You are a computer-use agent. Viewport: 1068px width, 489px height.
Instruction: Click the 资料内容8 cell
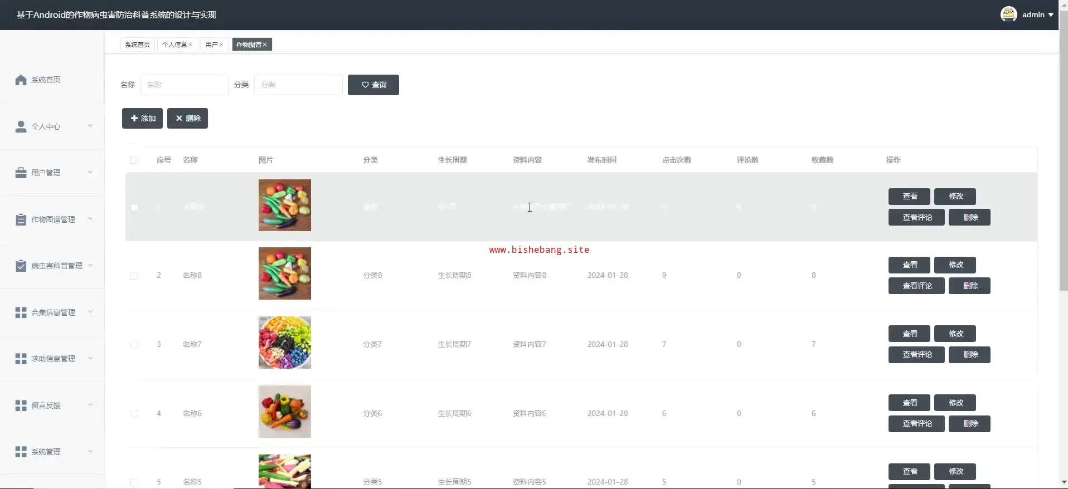pyautogui.click(x=530, y=275)
